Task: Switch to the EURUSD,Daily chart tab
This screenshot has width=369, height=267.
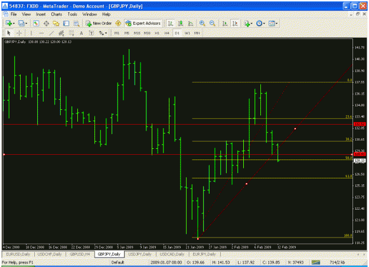Action: pos(18,254)
